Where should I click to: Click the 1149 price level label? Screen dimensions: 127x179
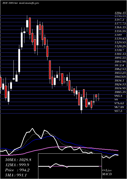118,35
